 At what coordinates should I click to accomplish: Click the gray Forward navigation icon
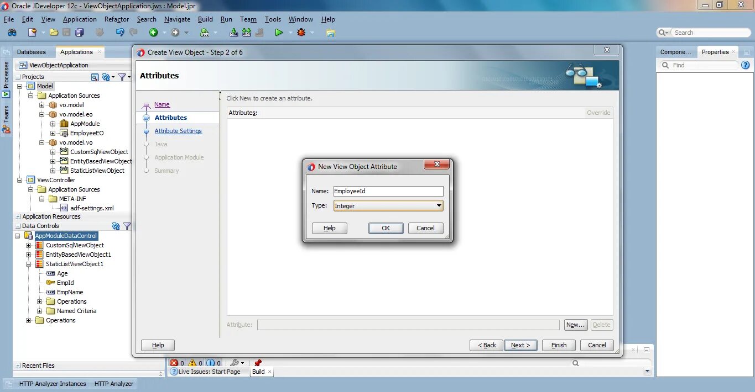(x=175, y=33)
